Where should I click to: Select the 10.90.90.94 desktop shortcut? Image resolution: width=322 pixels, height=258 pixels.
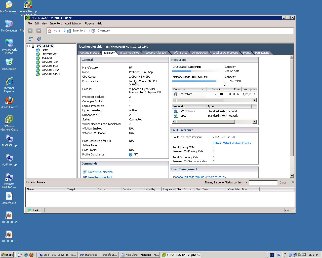[9, 237]
